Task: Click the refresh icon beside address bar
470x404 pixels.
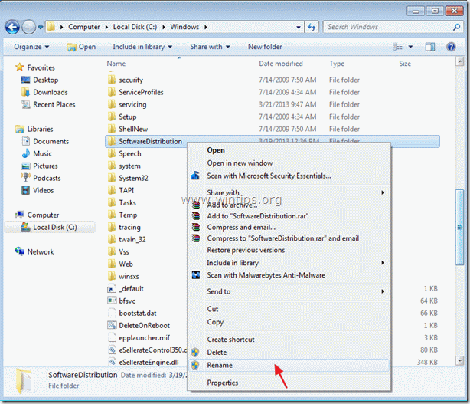Action: 312,28
